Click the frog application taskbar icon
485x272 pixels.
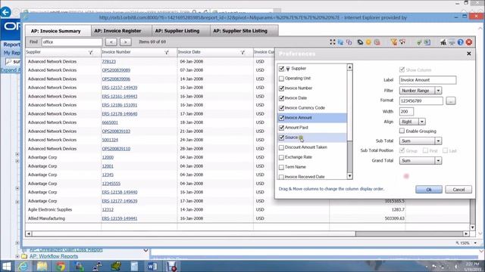coord(116,266)
